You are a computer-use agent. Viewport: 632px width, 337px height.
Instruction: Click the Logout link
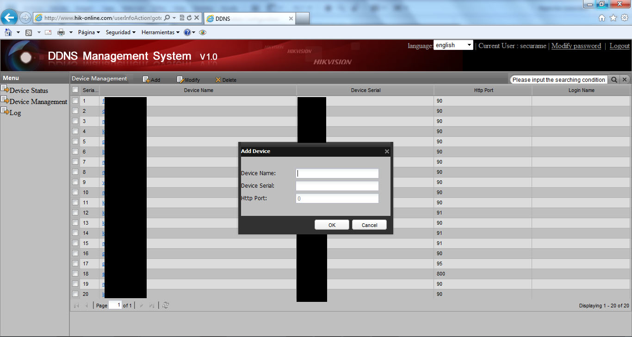[x=620, y=46]
